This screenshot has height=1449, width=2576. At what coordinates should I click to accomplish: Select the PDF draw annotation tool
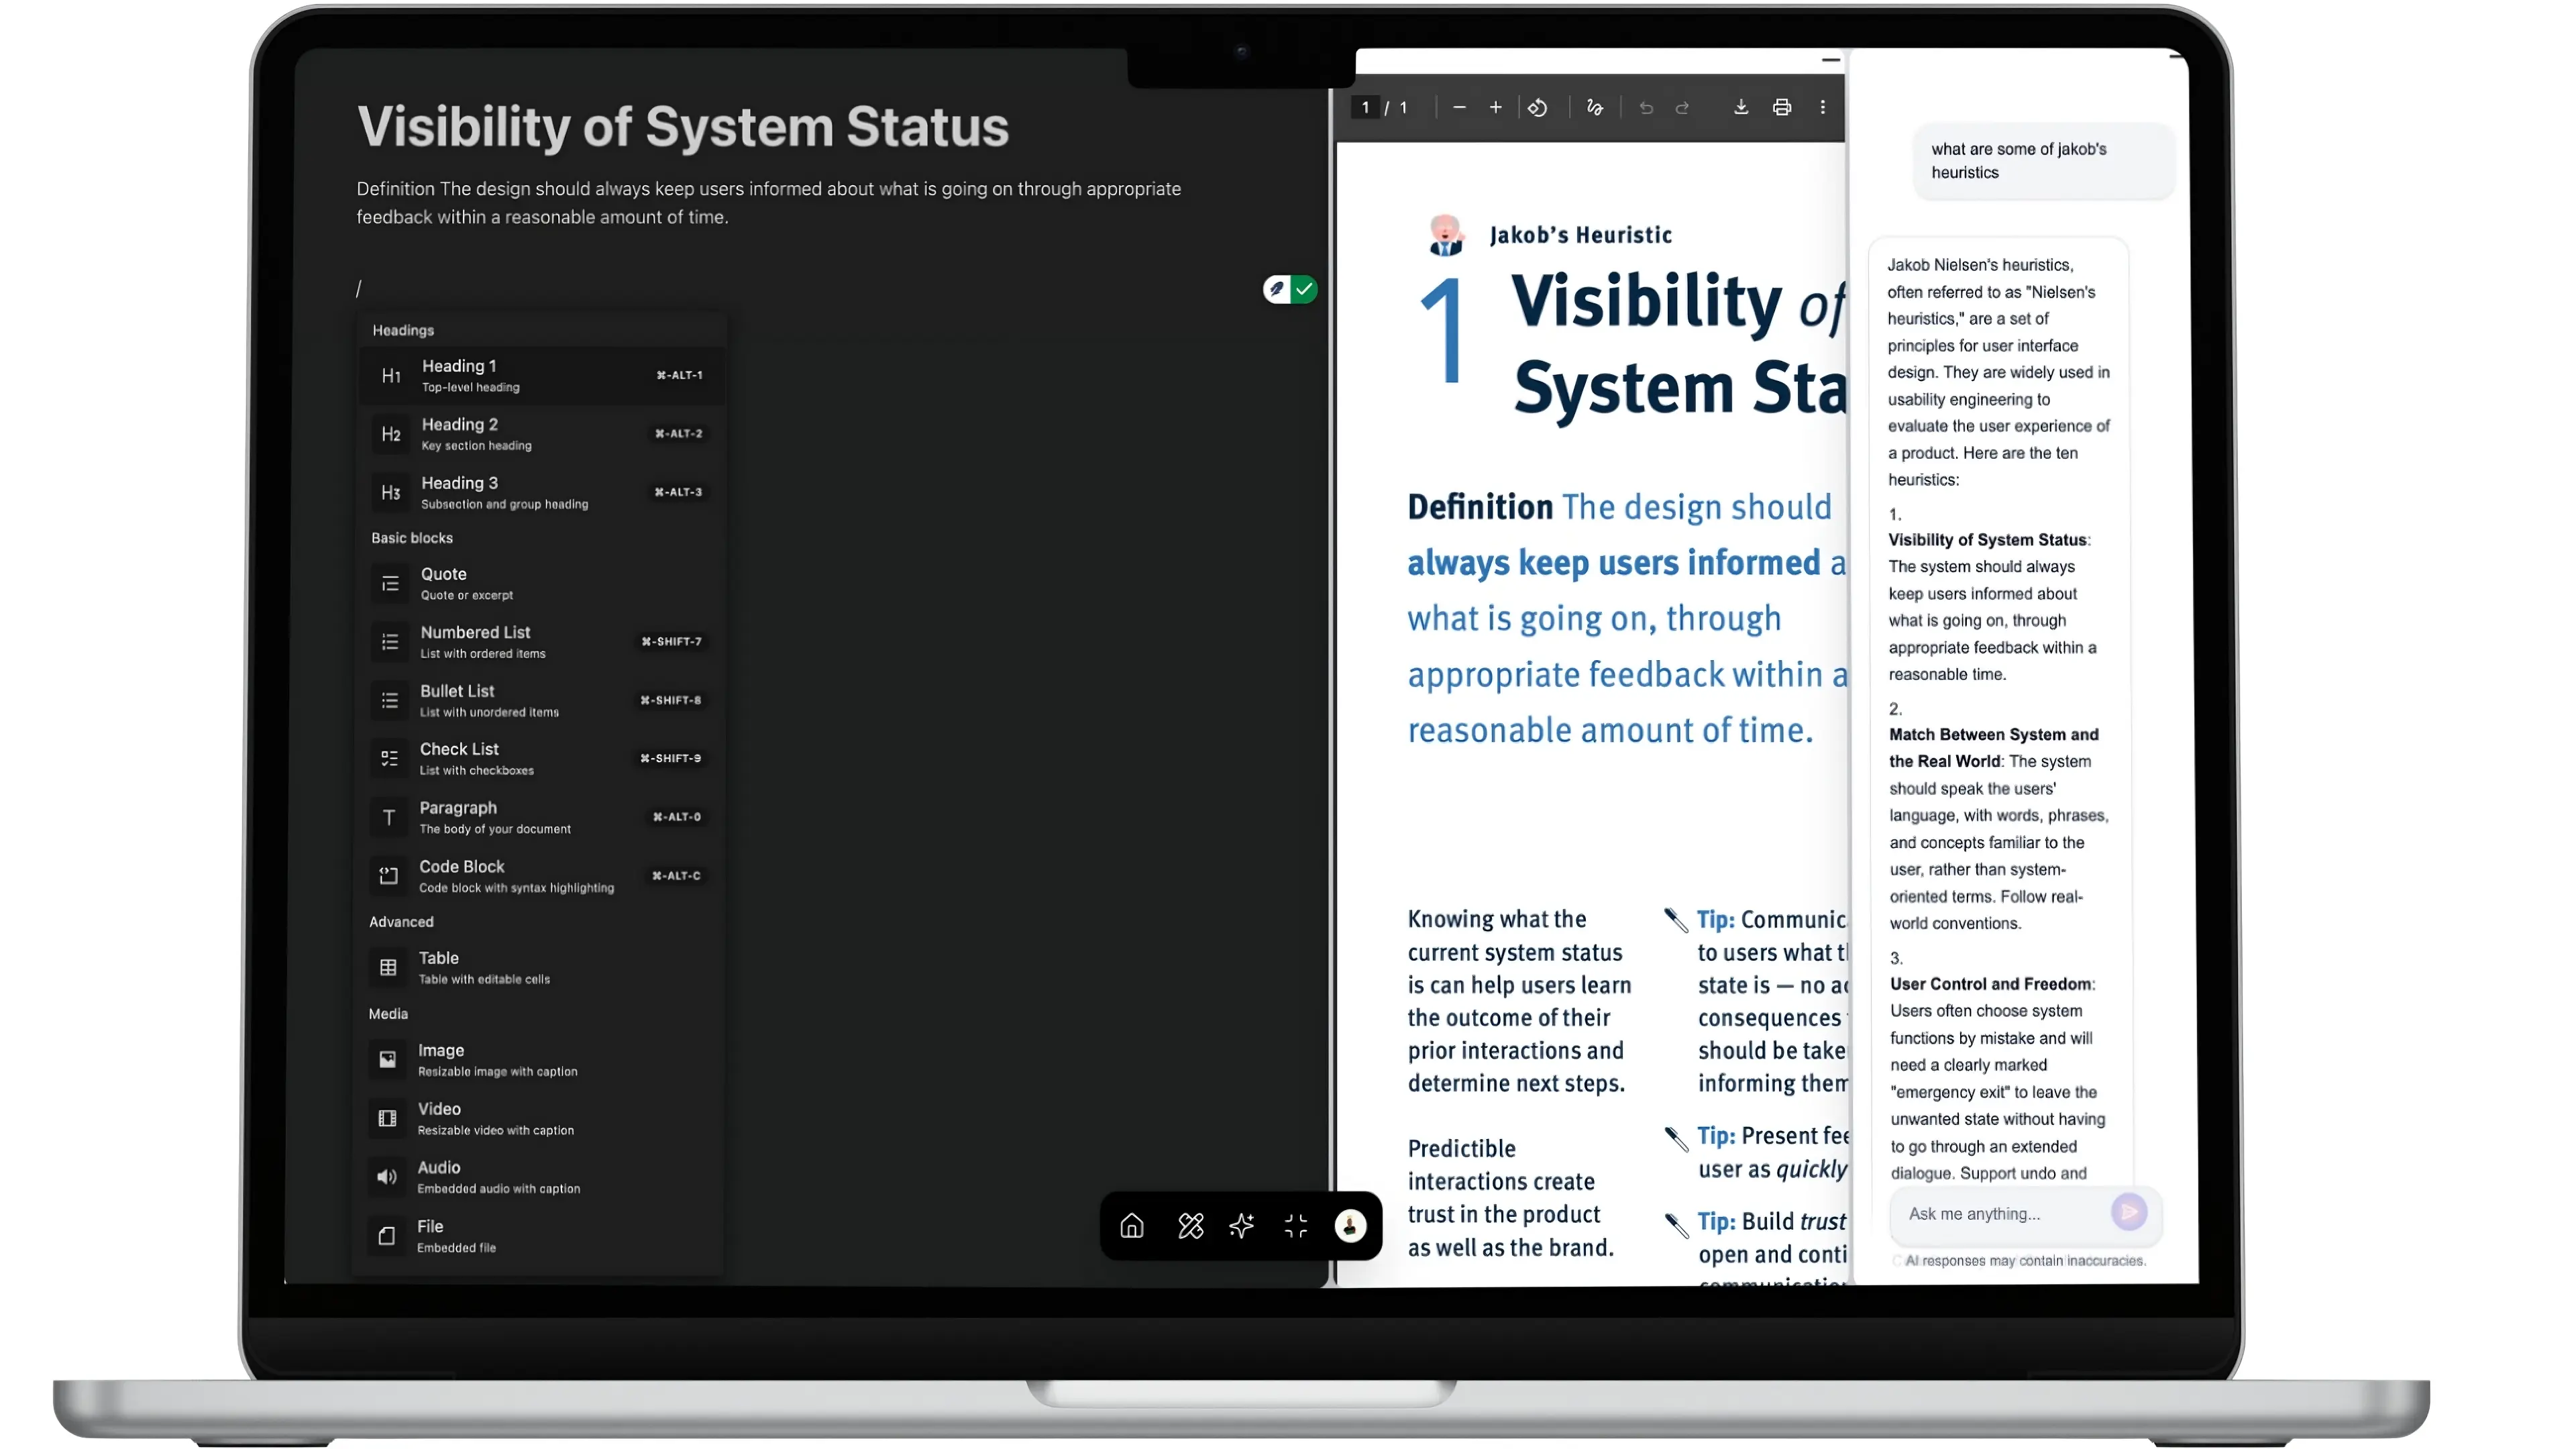tap(1595, 107)
